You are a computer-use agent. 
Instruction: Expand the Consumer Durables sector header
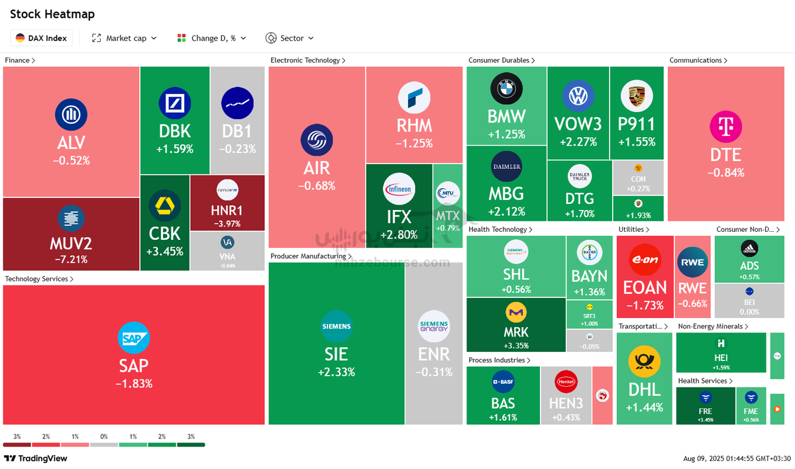(502, 60)
